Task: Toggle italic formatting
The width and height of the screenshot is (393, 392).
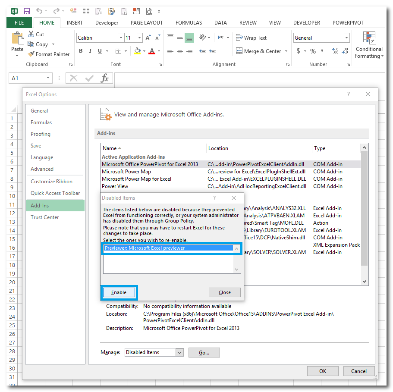Action: click(x=90, y=51)
